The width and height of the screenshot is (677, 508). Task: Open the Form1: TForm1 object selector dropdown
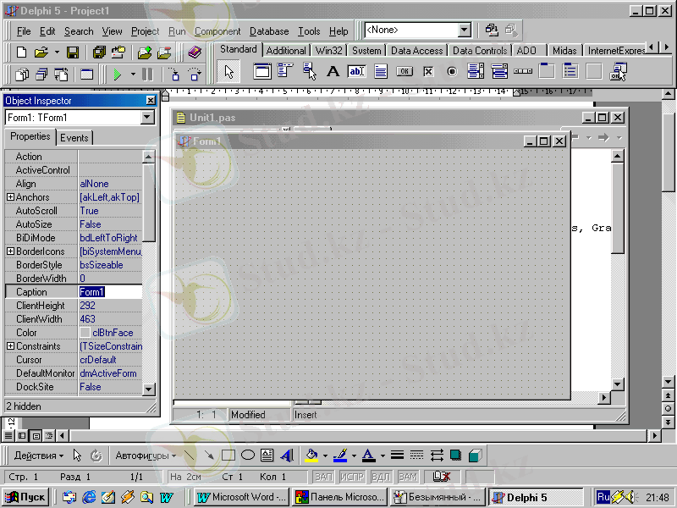pyautogui.click(x=149, y=118)
